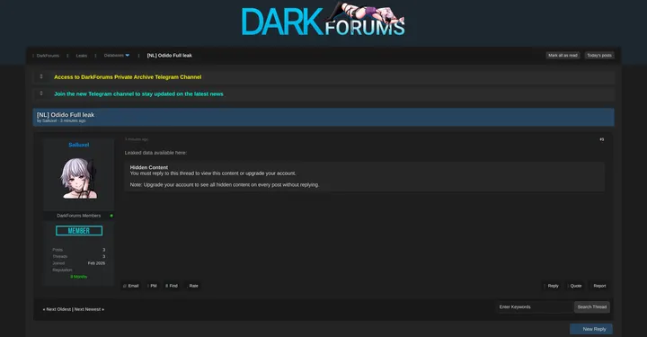Open the Private Archive Telegram Channel announcement

(128, 77)
